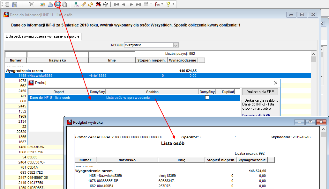Click the save diskette icon in toolbar

[x=15, y=4]
